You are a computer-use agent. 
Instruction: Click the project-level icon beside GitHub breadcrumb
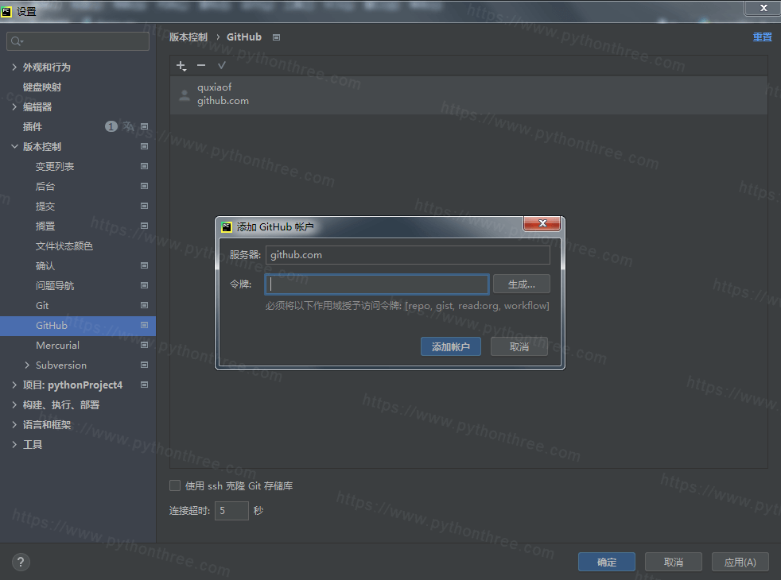pyautogui.click(x=277, y=37)
